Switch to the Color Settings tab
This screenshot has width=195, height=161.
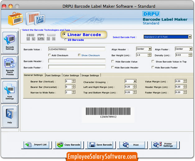(71, 75)
